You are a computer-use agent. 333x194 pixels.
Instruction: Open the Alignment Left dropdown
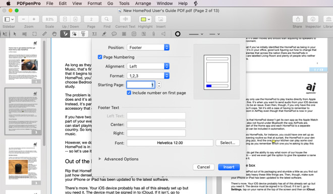(148, 66)
